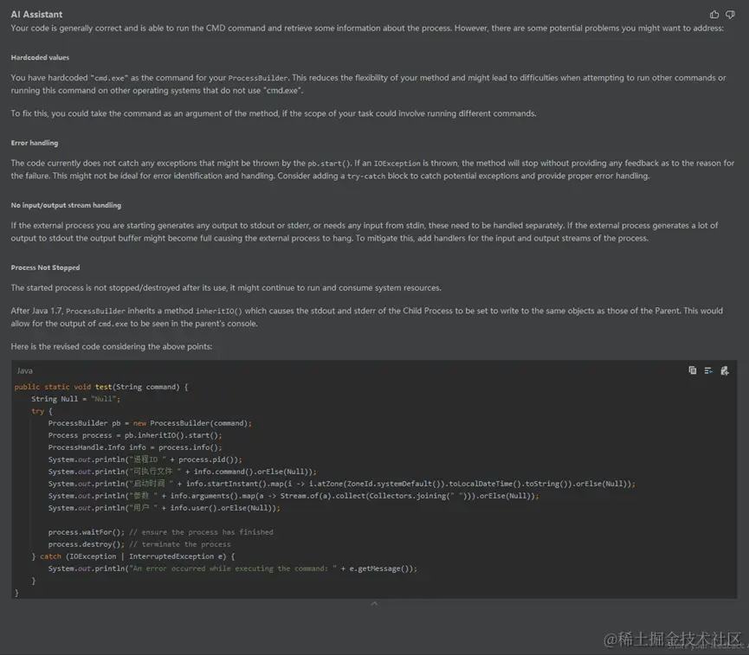Give the AI response a thumbs down
This screenshot has height=655, width=749.
coord(730,15)
